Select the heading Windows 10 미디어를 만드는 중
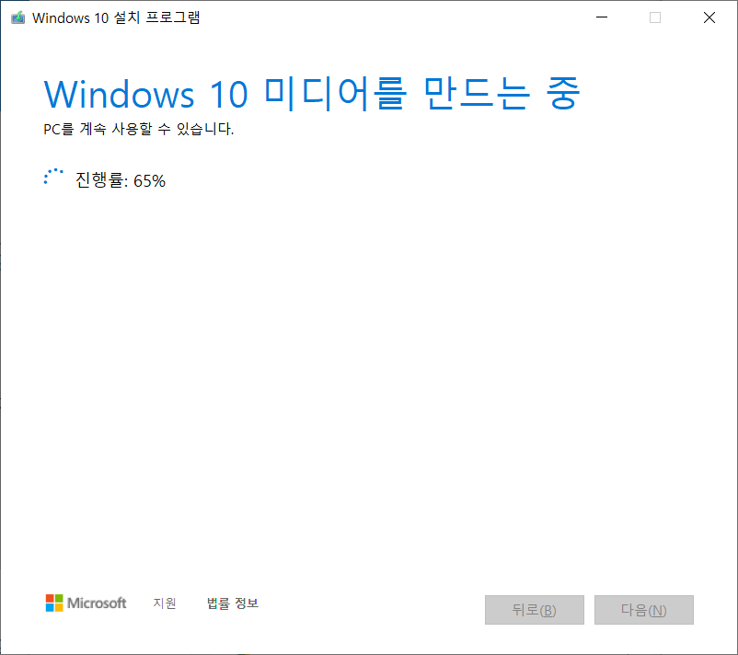This screenshot has height=655, width=738. tap(311, 94)
